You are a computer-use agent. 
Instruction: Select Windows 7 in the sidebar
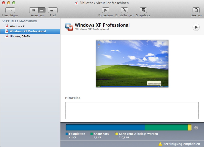[16, 26]
